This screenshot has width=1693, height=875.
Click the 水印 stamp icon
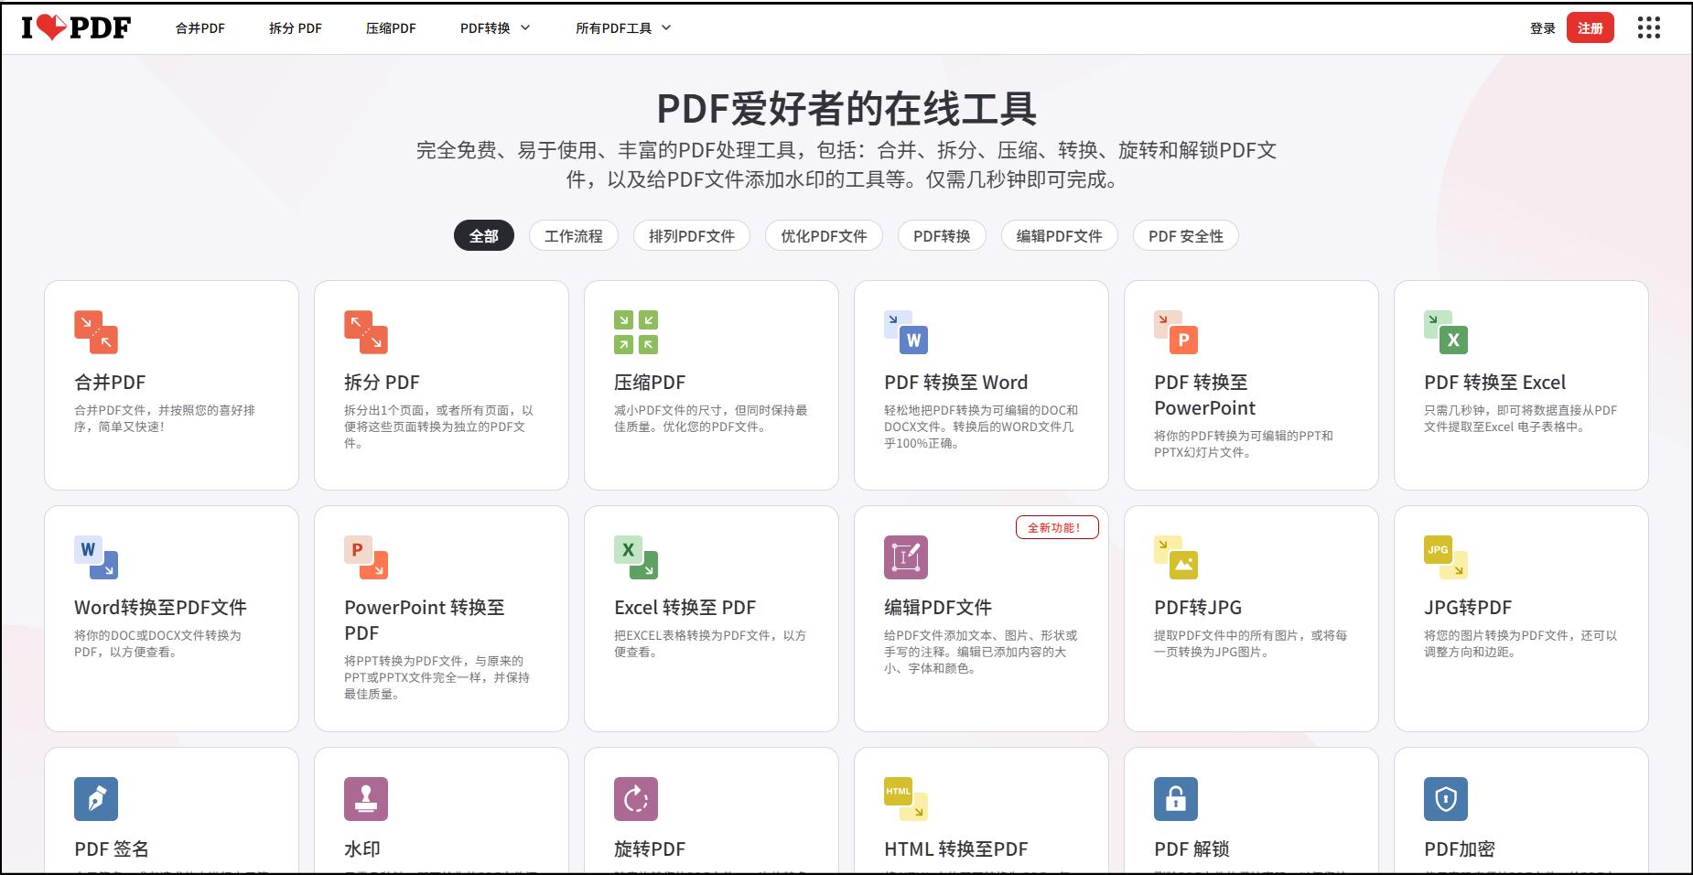[x=366, y=799]
